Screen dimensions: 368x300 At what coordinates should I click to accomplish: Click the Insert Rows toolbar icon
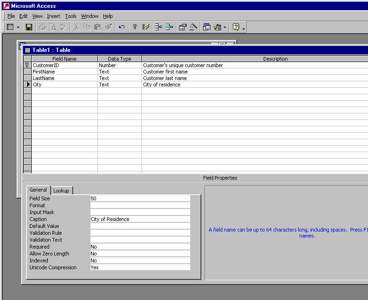pos(159,27)
